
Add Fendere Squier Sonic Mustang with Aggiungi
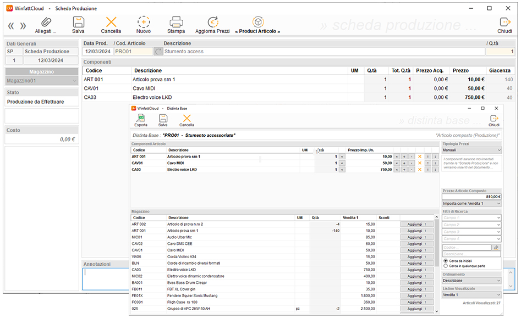coord(417,296)
